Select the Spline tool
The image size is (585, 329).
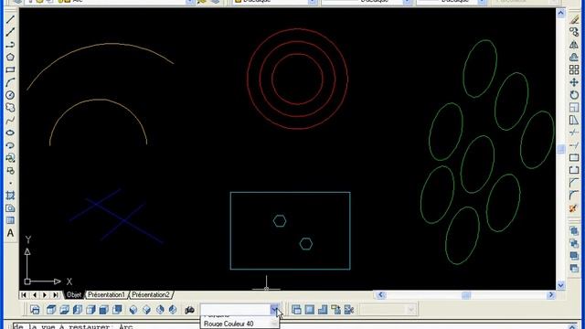pyautogui.click(x=10, y=120)
